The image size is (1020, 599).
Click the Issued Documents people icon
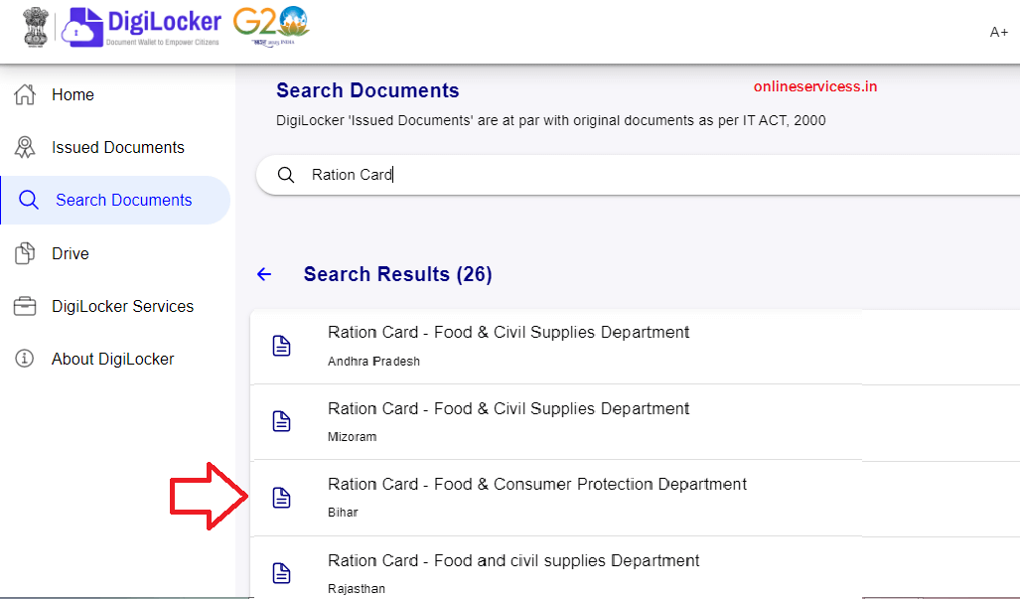tap(24, 147)
